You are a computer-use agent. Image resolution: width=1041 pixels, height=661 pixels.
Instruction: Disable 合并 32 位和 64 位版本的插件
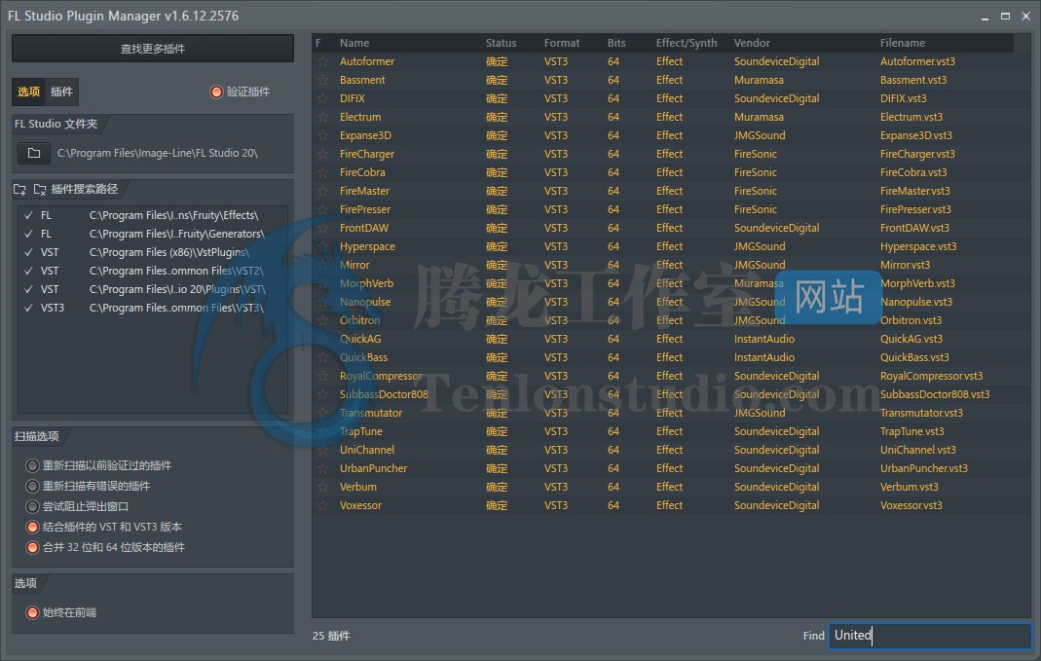(32, 547)
